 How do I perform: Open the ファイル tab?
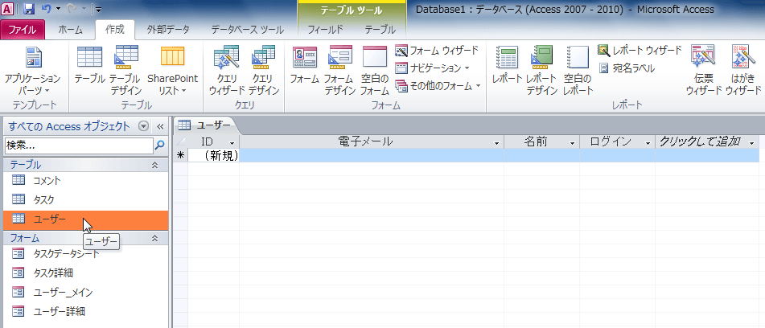click(23, 30)
